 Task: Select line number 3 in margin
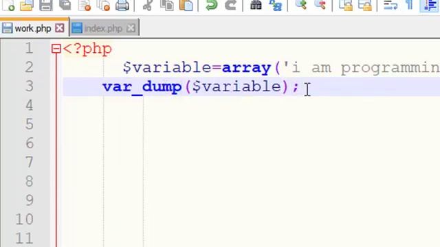(30, 86)
